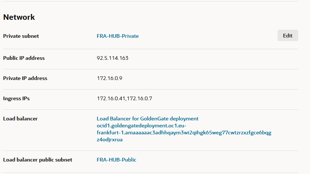The height and width of the screenshot is (174, 310).
Task: Click the OCID line starting with ocid1.goldengatedeployment
Action: click(x=142, y=126)
